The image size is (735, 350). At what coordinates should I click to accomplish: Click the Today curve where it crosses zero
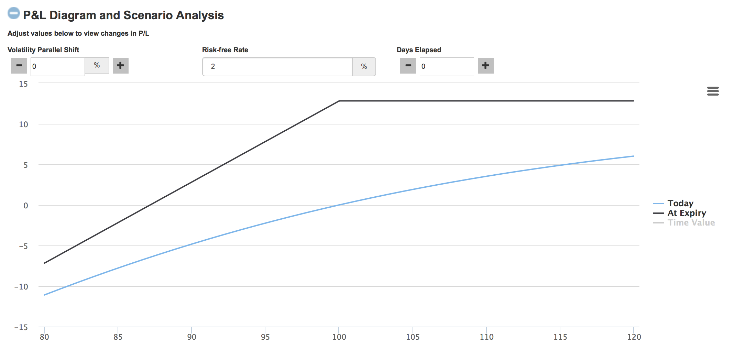click(x=339, y=205)
